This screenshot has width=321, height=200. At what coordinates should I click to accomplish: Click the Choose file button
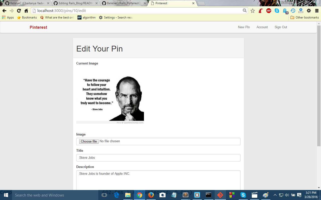tap(89, 141)
